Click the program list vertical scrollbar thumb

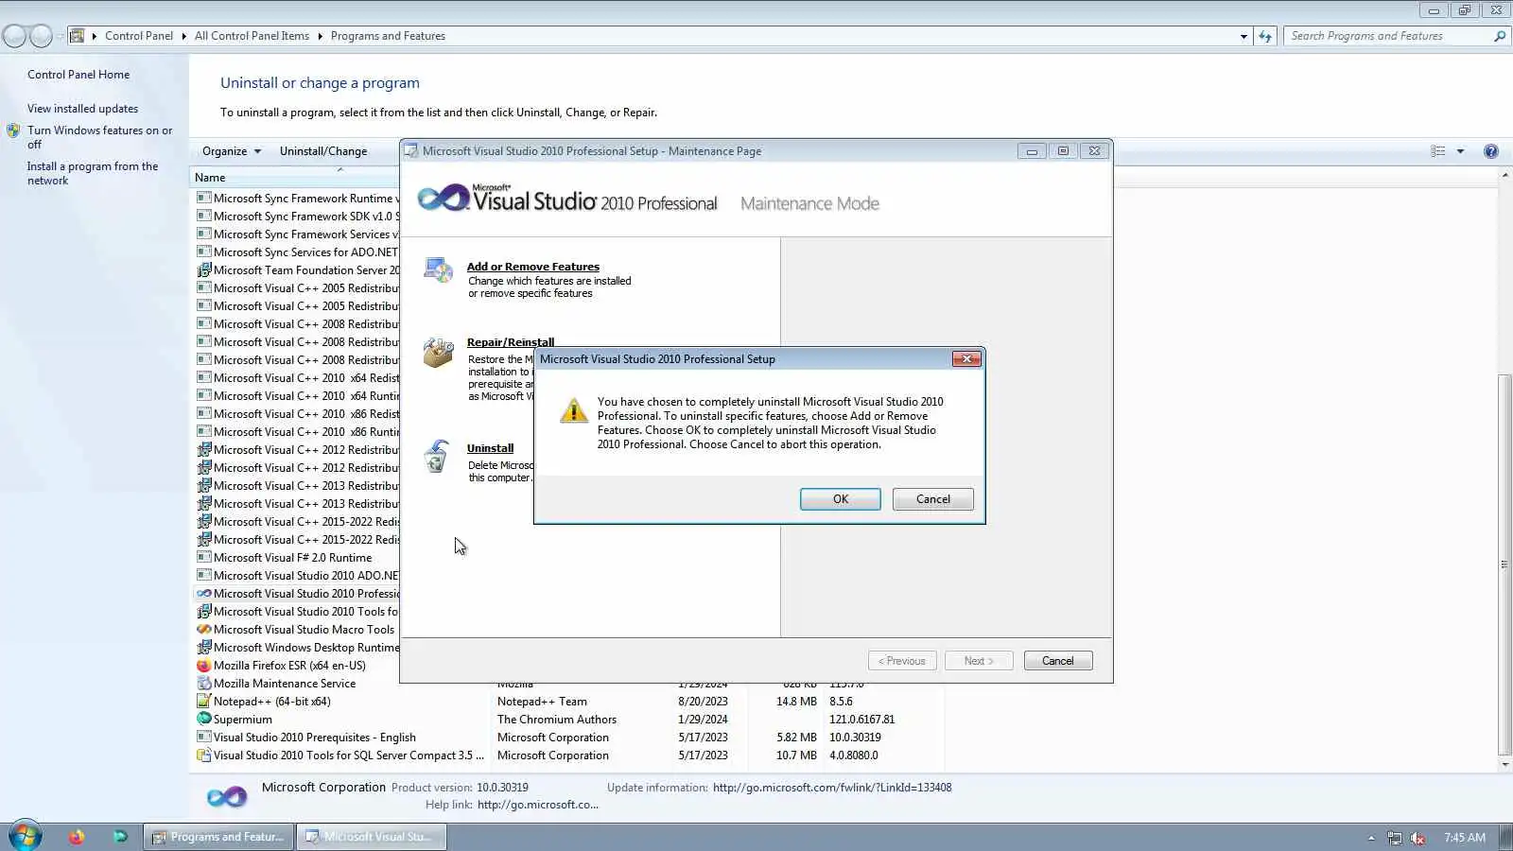tap(1504, 564)
